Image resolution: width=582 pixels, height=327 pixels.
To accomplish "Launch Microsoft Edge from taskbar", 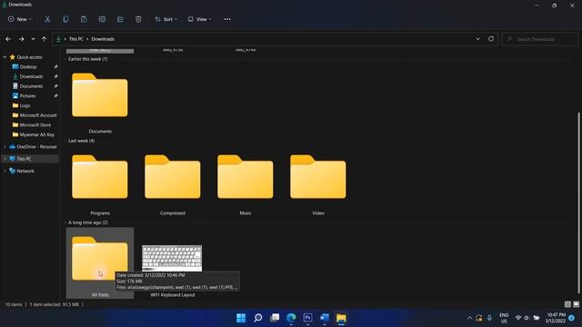I will click(x=291, y=318).
